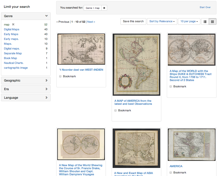
Task: Expand the Language facet
Action: point(26,97)
